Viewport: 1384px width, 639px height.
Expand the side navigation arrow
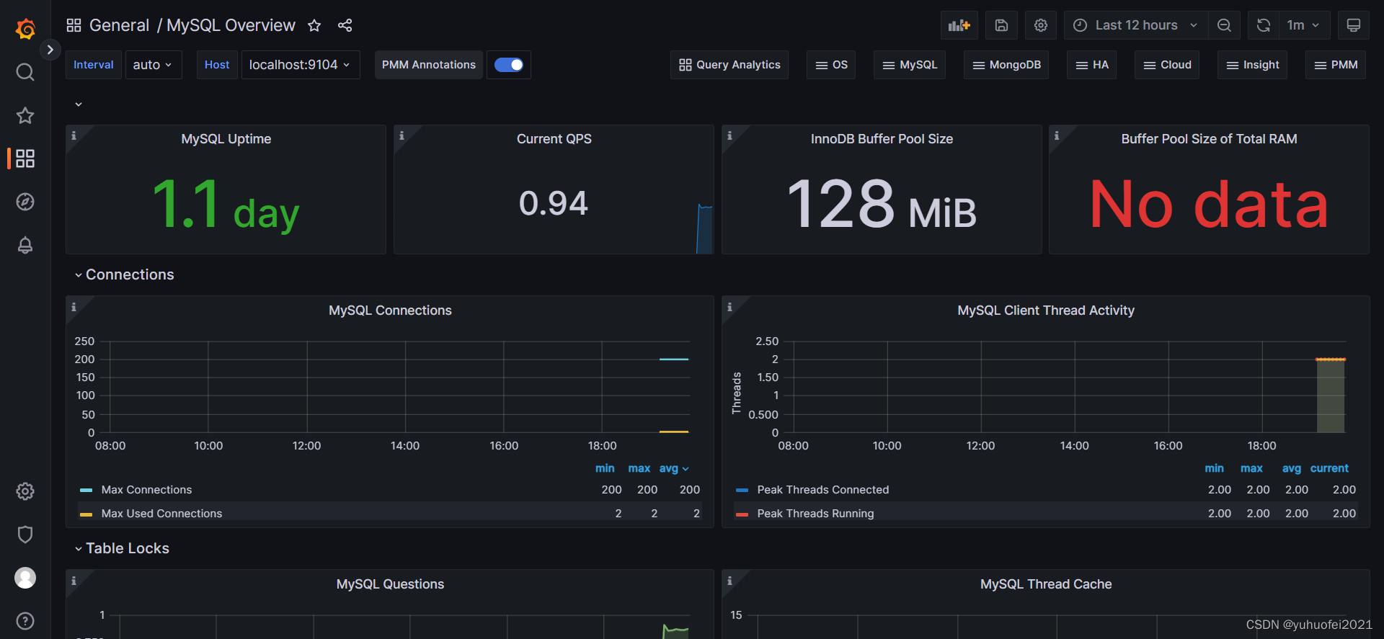click(x=50, y=50)
